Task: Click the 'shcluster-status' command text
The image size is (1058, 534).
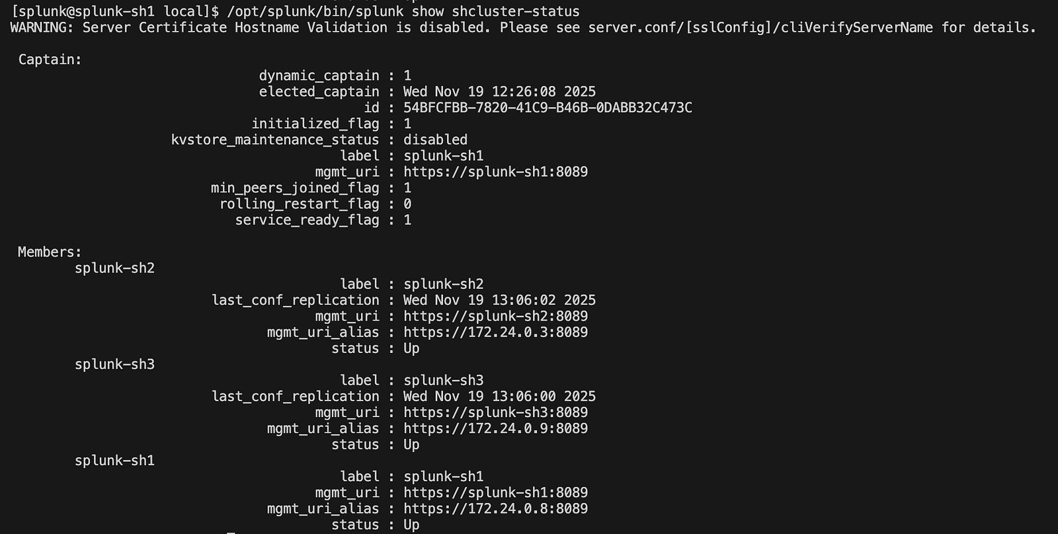Action: point(516,11)
